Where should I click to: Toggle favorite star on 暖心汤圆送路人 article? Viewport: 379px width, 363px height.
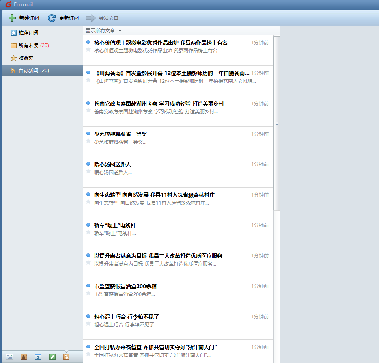(88, 171)
